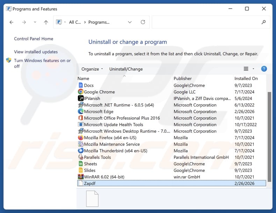Select Mozilla Firefox (x64 en-US) name
The width and height of the screenshot is (276, 213).
pos(110,137)
